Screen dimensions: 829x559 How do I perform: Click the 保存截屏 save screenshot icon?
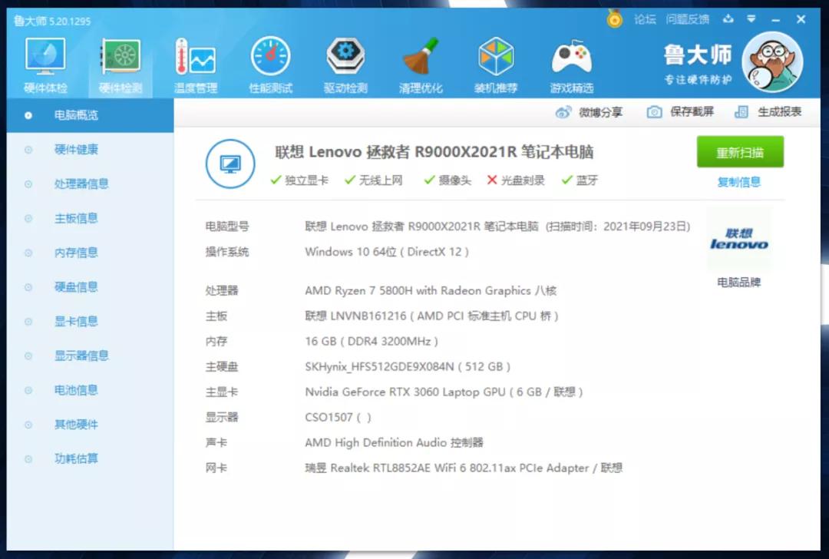point(655,112)
